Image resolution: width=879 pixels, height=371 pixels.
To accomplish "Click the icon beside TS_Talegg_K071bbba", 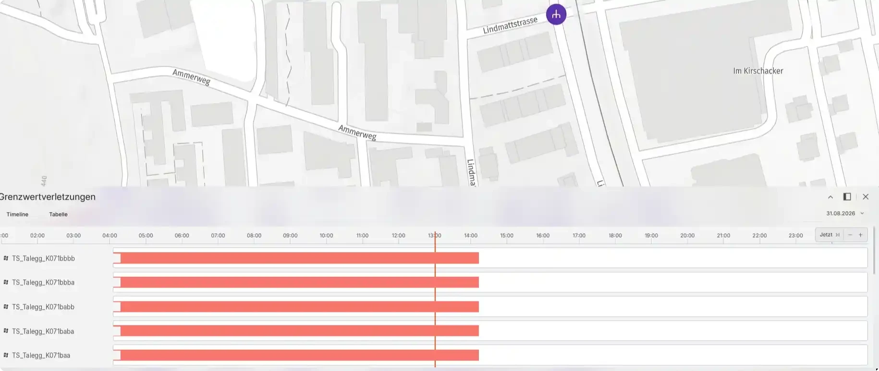I will click(6, 282).
